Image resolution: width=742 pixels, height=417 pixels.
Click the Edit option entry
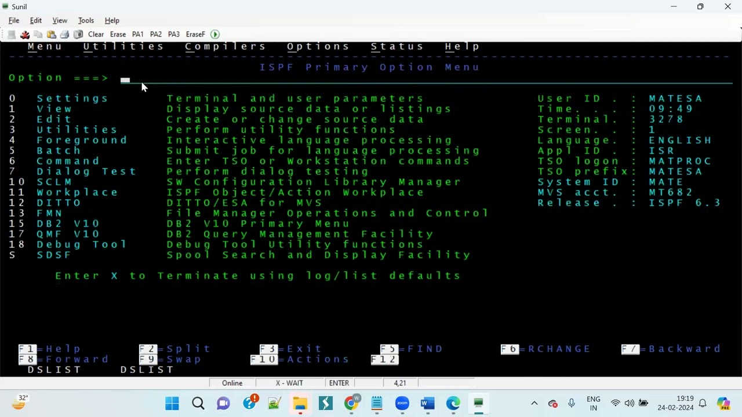tap(54, 119)
